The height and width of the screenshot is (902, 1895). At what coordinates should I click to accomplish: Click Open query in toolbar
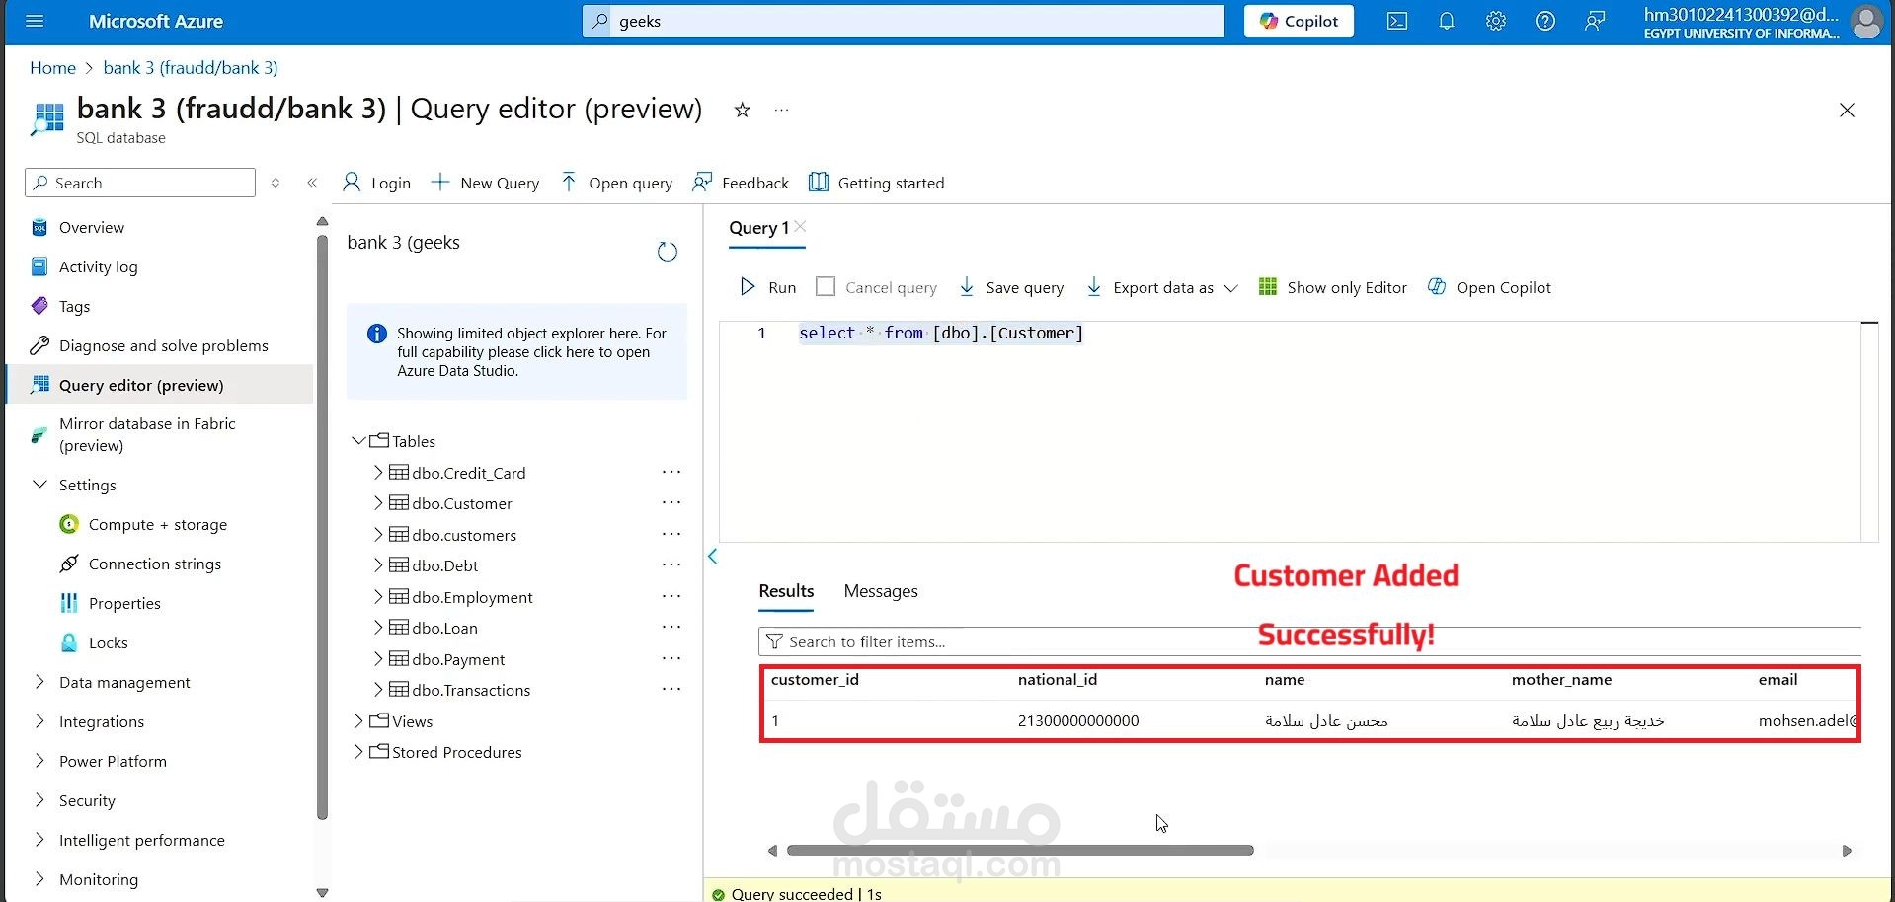(x=616, y=183)
